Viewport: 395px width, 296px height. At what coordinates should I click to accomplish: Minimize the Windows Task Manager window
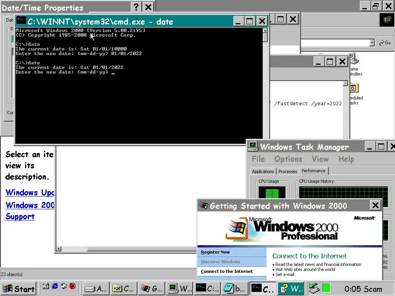[370, 146]
